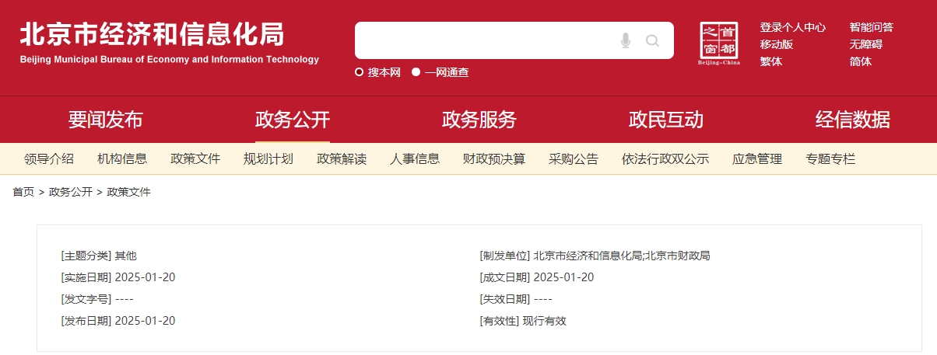The height and width of the screenshot is (355, 937).
Task: Click the [制发单位] 北京市经济和信息化局;北京市财政局 text
Action: 595,256
